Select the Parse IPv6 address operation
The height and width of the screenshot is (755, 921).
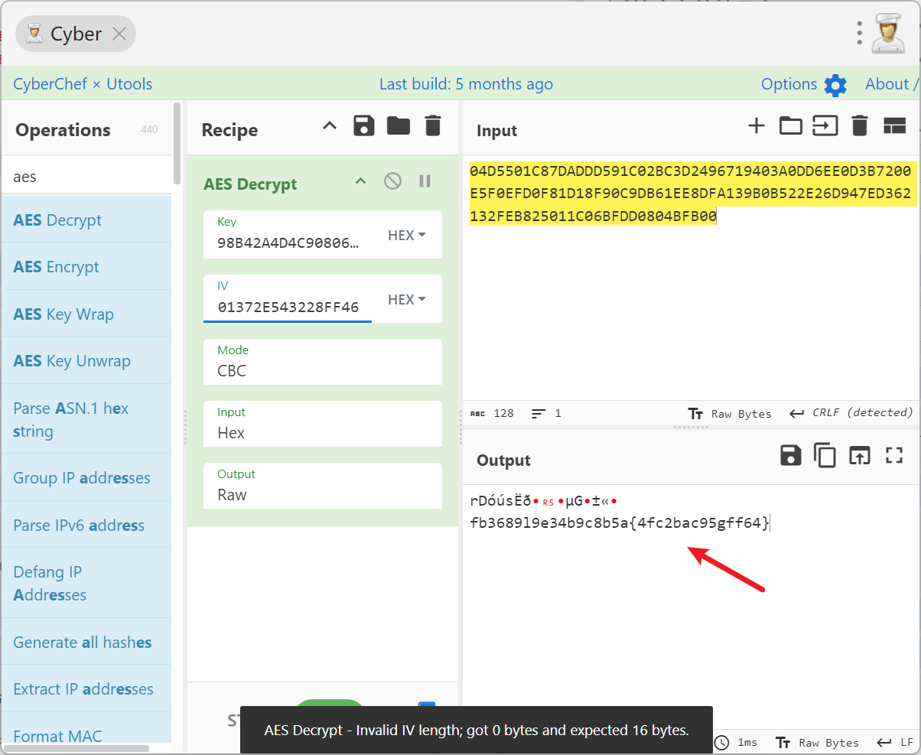point(86,526)
